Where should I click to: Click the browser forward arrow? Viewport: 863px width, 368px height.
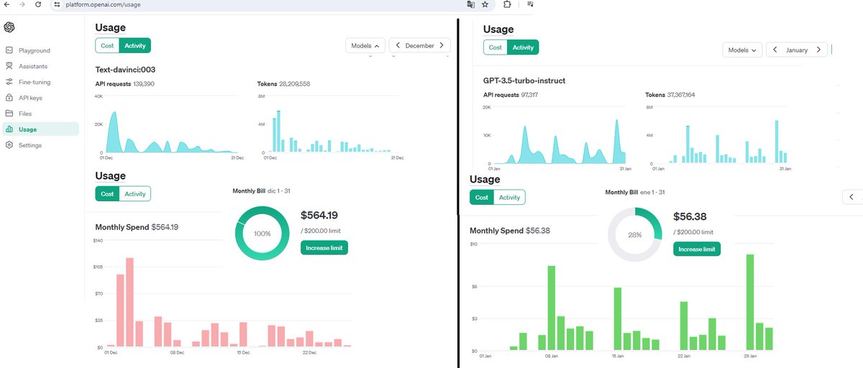click(22, 4)
